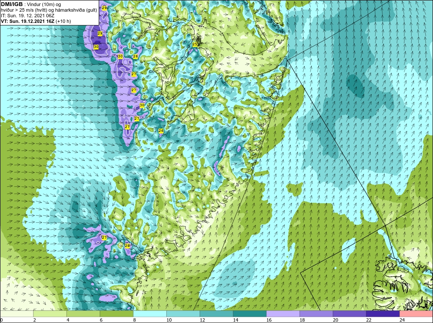Pick the purple swatch between 18 and 20
433x323 pixels.
[x=316, y=314]
